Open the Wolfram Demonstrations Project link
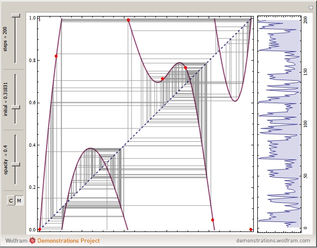 click(53, 240)
